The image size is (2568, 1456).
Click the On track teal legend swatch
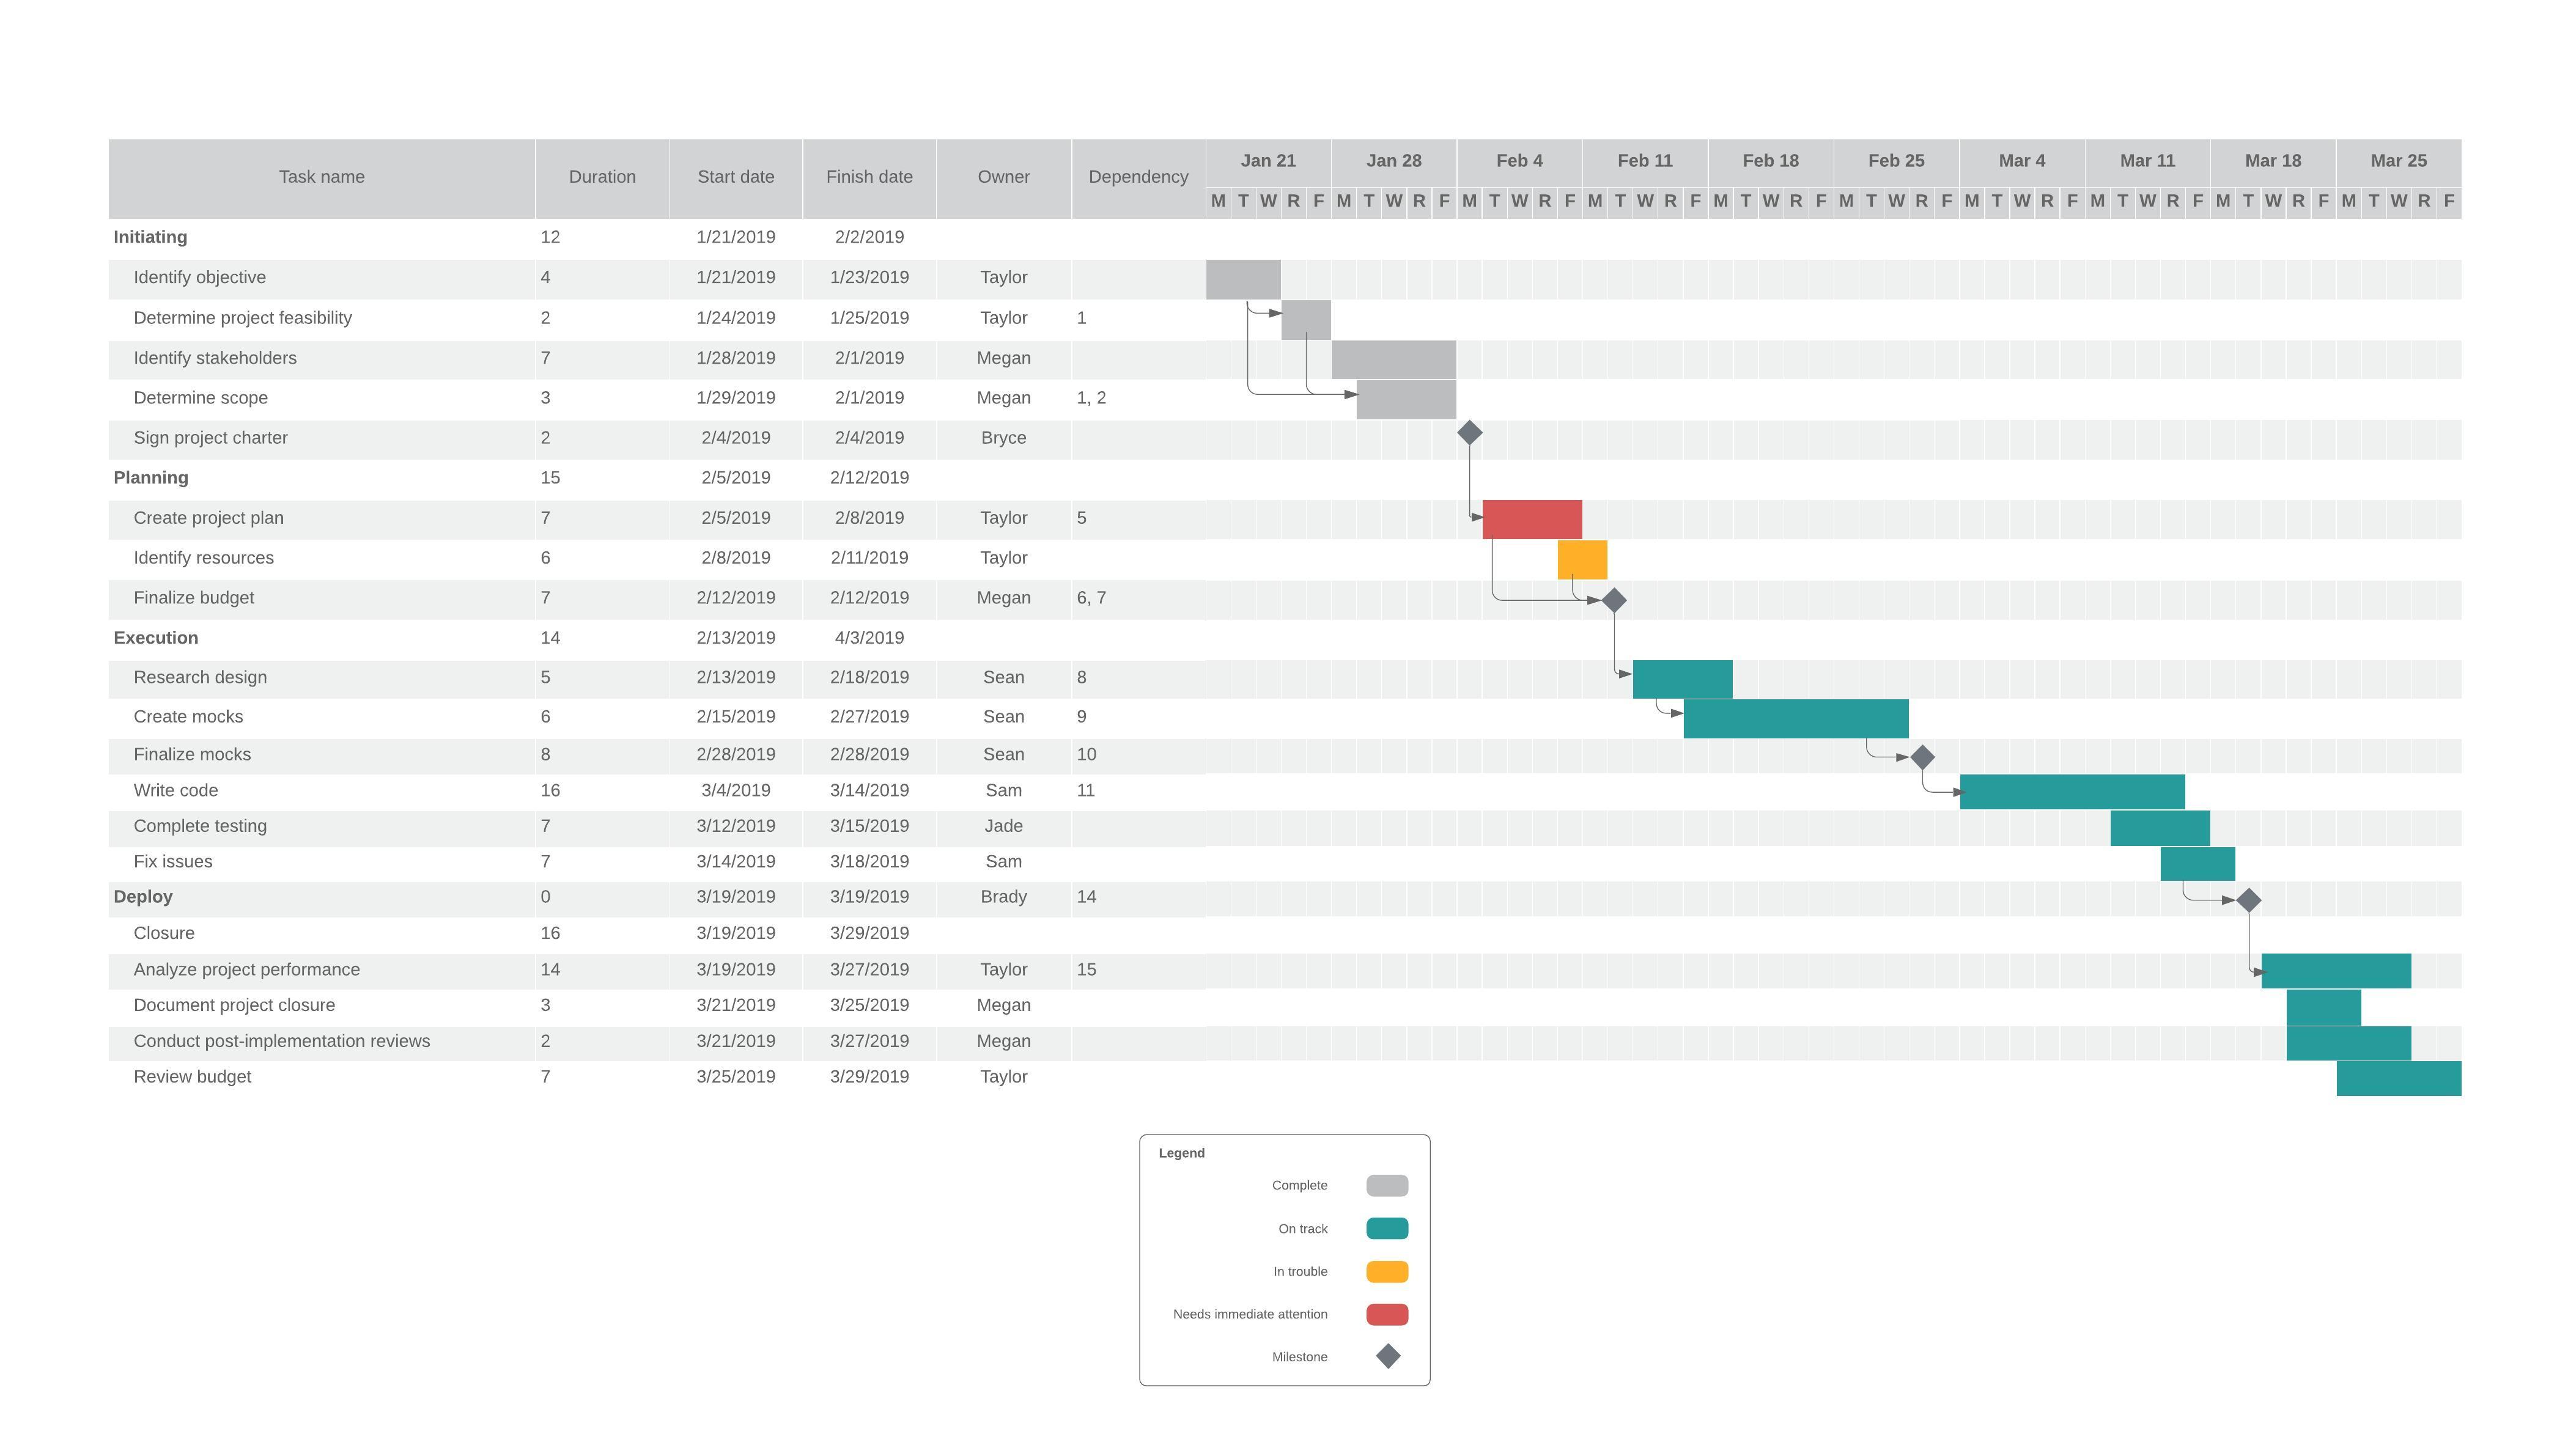click(1387, 1229)
